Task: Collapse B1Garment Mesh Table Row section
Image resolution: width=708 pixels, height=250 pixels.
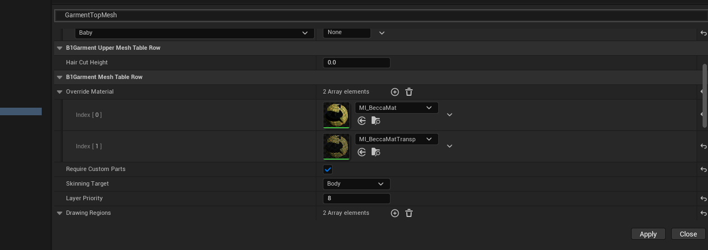Action: (60, 77)
